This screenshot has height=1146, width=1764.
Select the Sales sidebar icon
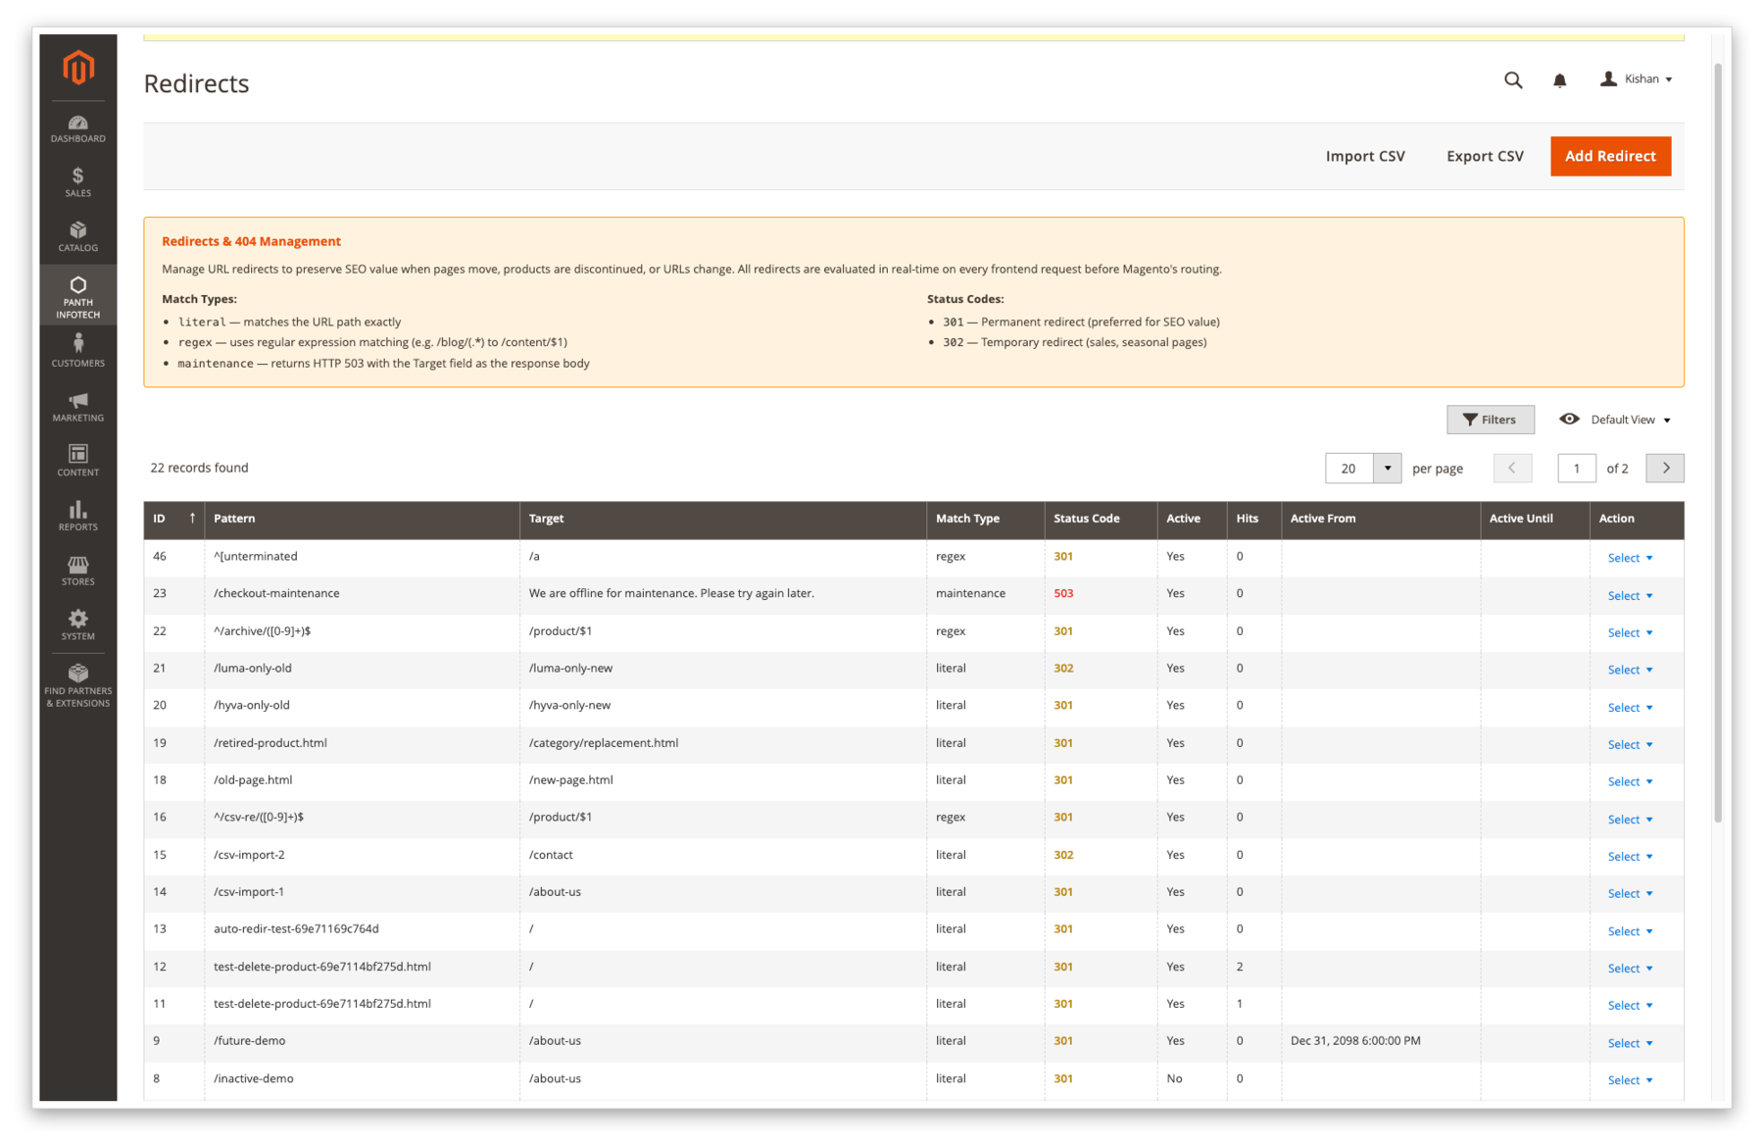coord(77,178)
